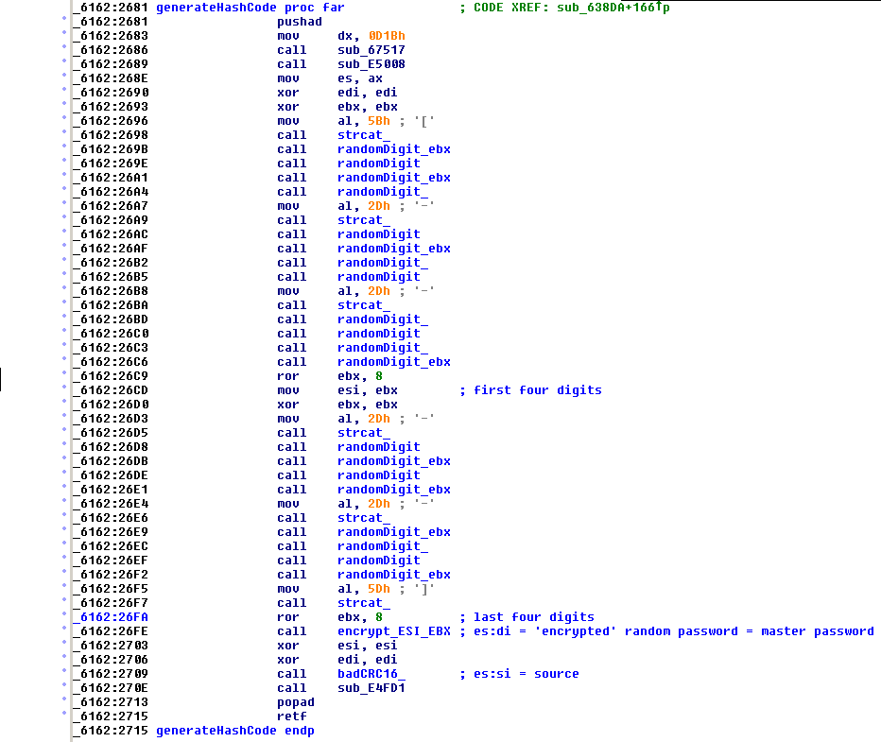The image size is (881, 742).
Task: Click the 'esi, ebx' operand at 26CD
Action: [368, 389]
